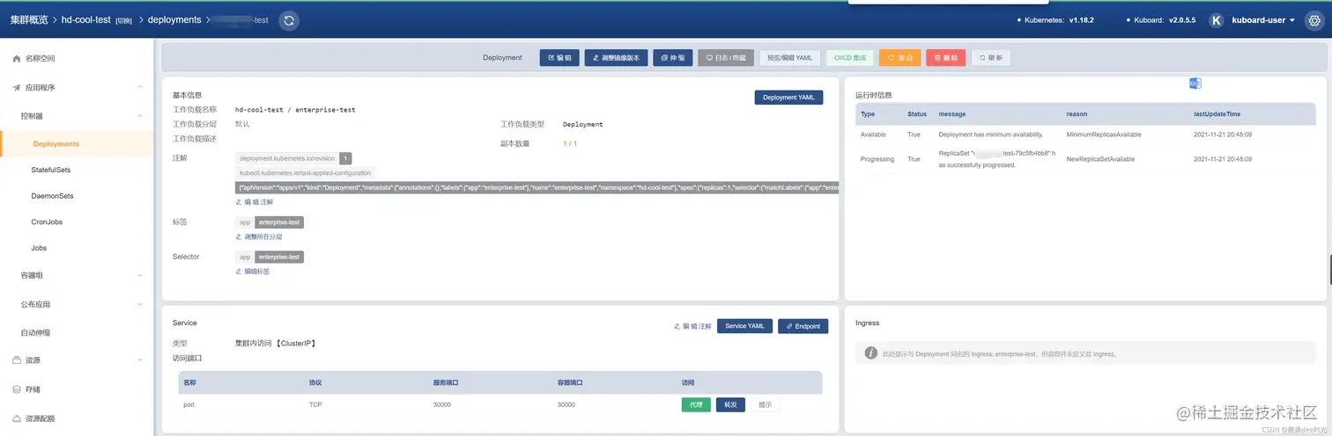1332x436 pixels.
Task: Click the TCP protocol cell
Action: click(315, 405)
